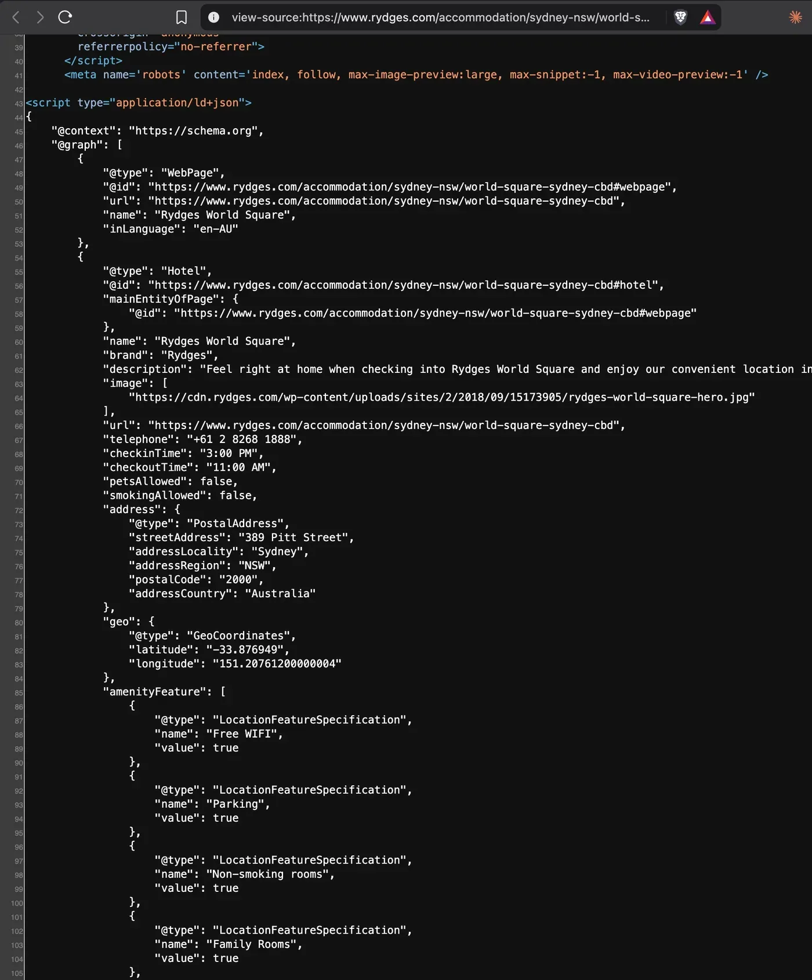The height and width of the screenshot is (980, 812).
Task: Click the "checkoutTime": "11:00 AM" line
Action: click(x=190, y=467)
